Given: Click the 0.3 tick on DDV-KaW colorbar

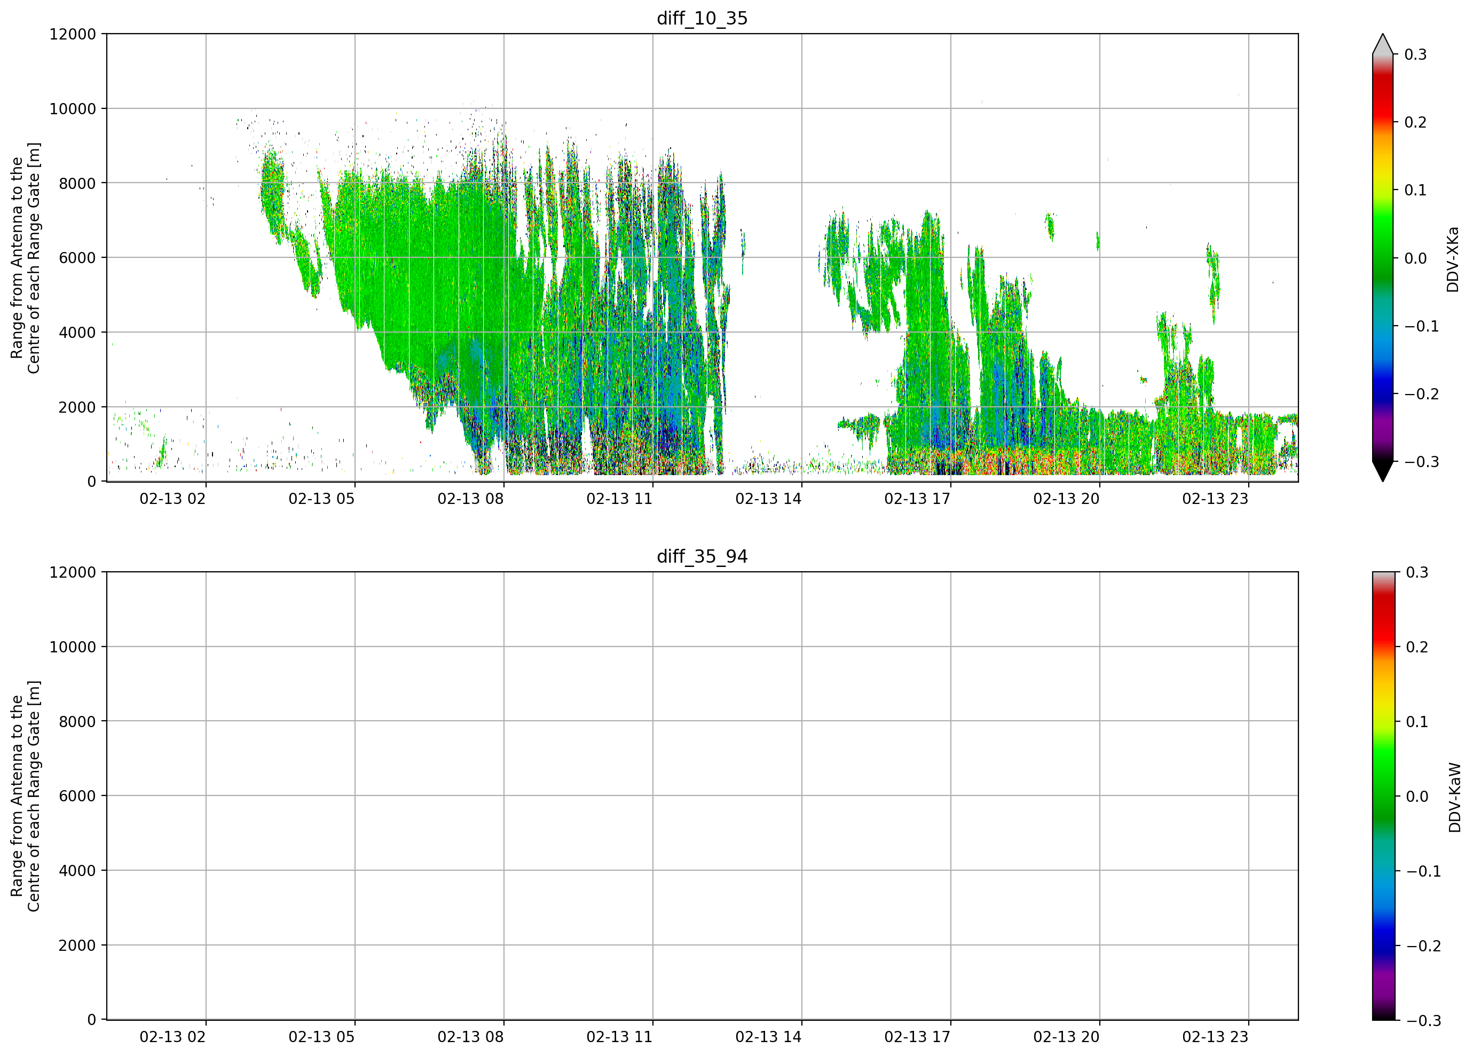Looking at the screenshot, I should pos(1417,572).
